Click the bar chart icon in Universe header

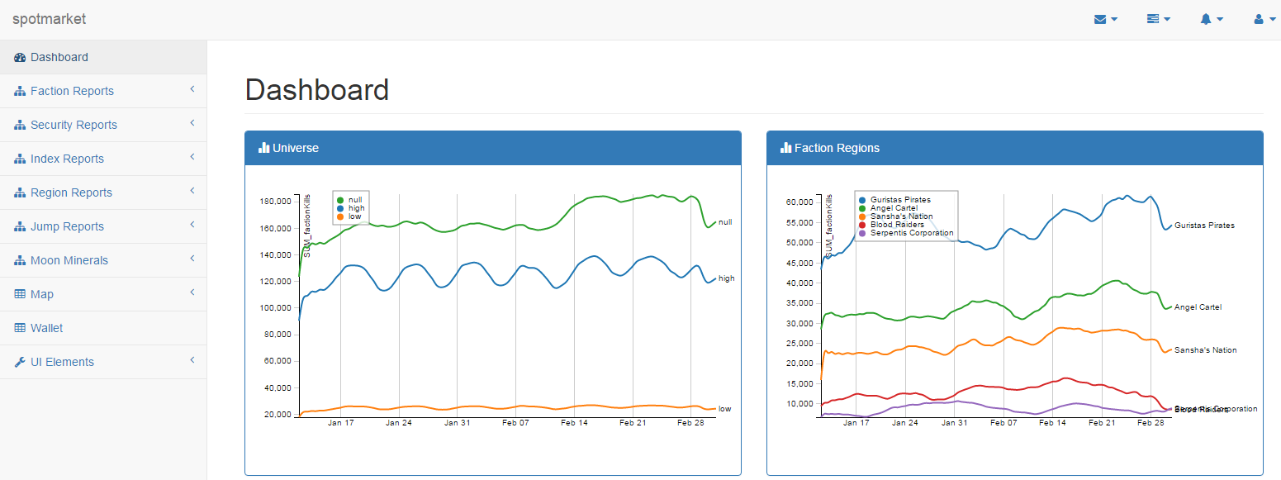264,148
